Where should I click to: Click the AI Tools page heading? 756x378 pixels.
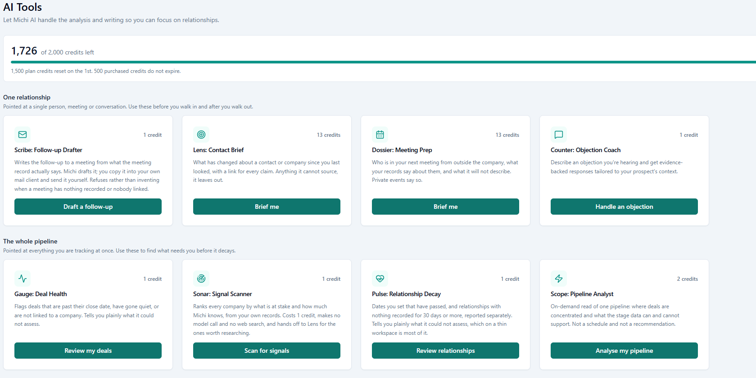click(x=23, y=7)
